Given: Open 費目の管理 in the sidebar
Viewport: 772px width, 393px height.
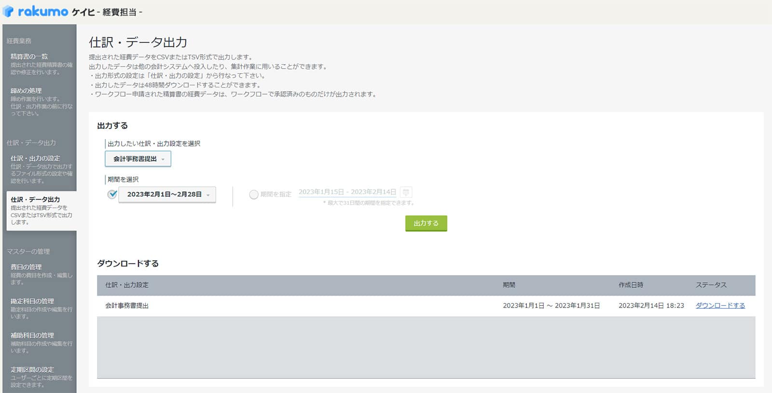Looking at the screenshot, I should (x=26, y=267).
